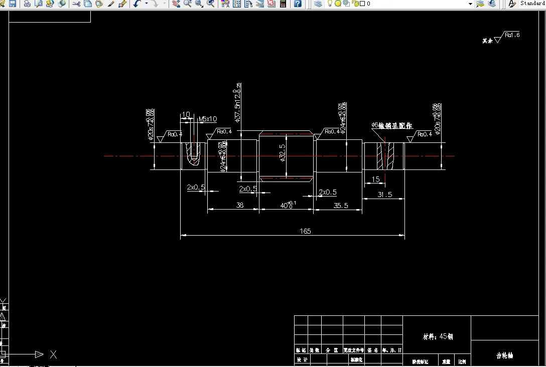Viewport: 546px width, 367px height.
Task: Select the 35.5 dimension text
Action: pos(341,206)
